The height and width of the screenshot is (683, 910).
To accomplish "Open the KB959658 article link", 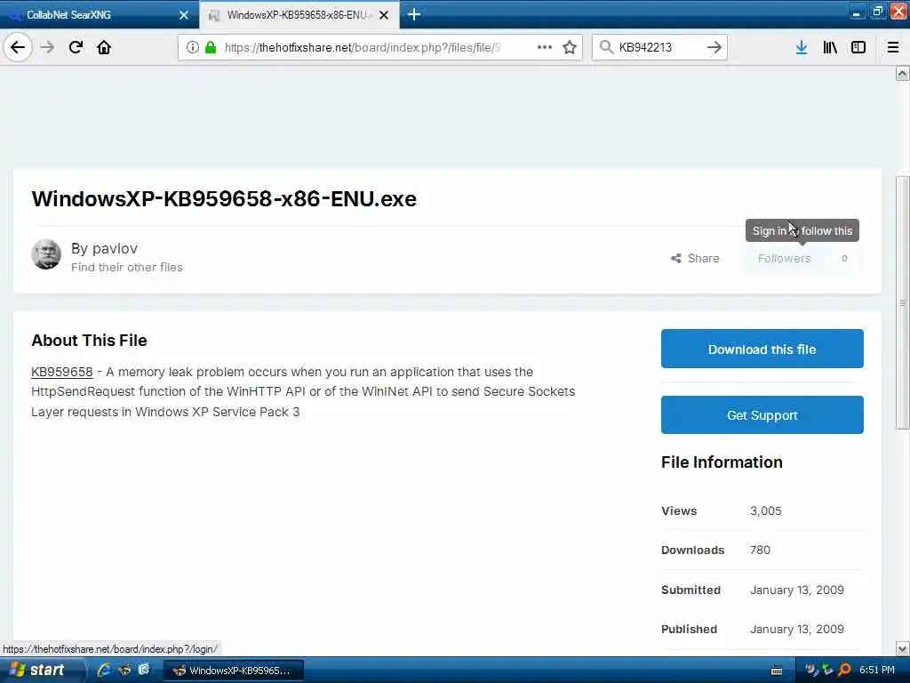I will 62,372.
